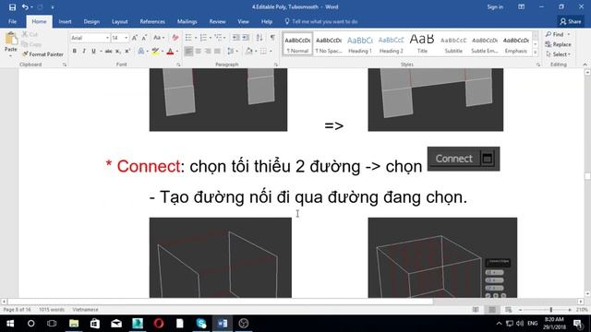Clear all formatting icon
Viewport: 591px width, 332px height.
(175, 38)
